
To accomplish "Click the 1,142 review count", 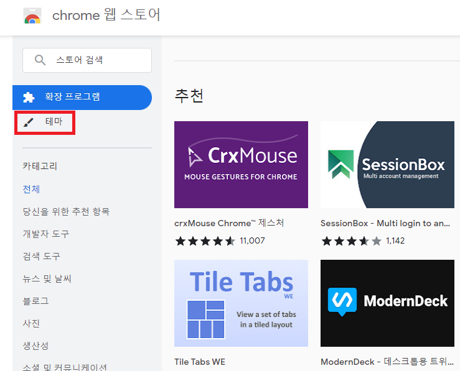I will [395, 240].
